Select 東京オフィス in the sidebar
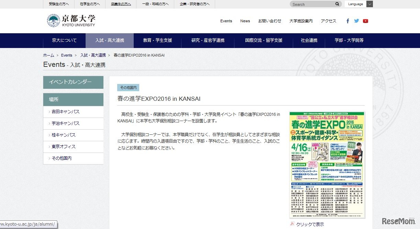 pyautogui.click(x=73, y=147)
